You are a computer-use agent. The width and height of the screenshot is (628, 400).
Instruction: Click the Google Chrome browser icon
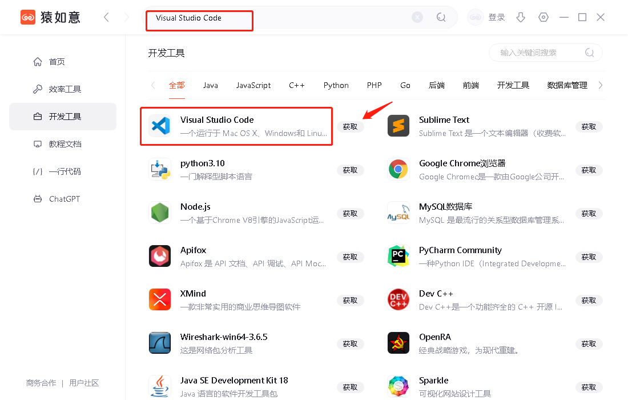point(398,169)
